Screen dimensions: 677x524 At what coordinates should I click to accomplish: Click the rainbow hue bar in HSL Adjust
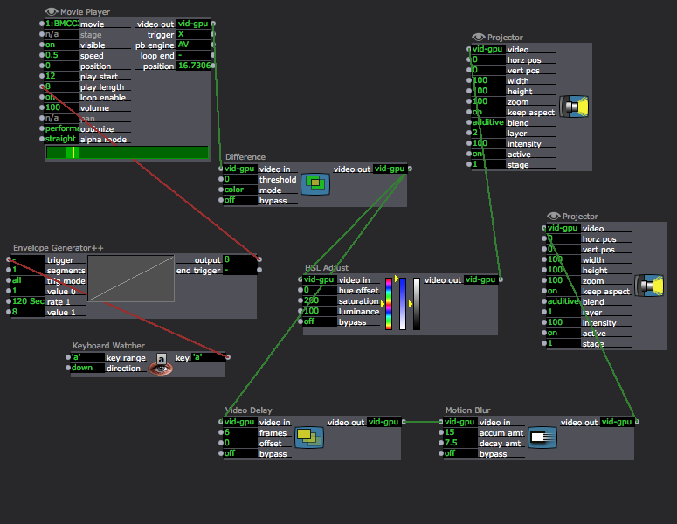(388, 303)
